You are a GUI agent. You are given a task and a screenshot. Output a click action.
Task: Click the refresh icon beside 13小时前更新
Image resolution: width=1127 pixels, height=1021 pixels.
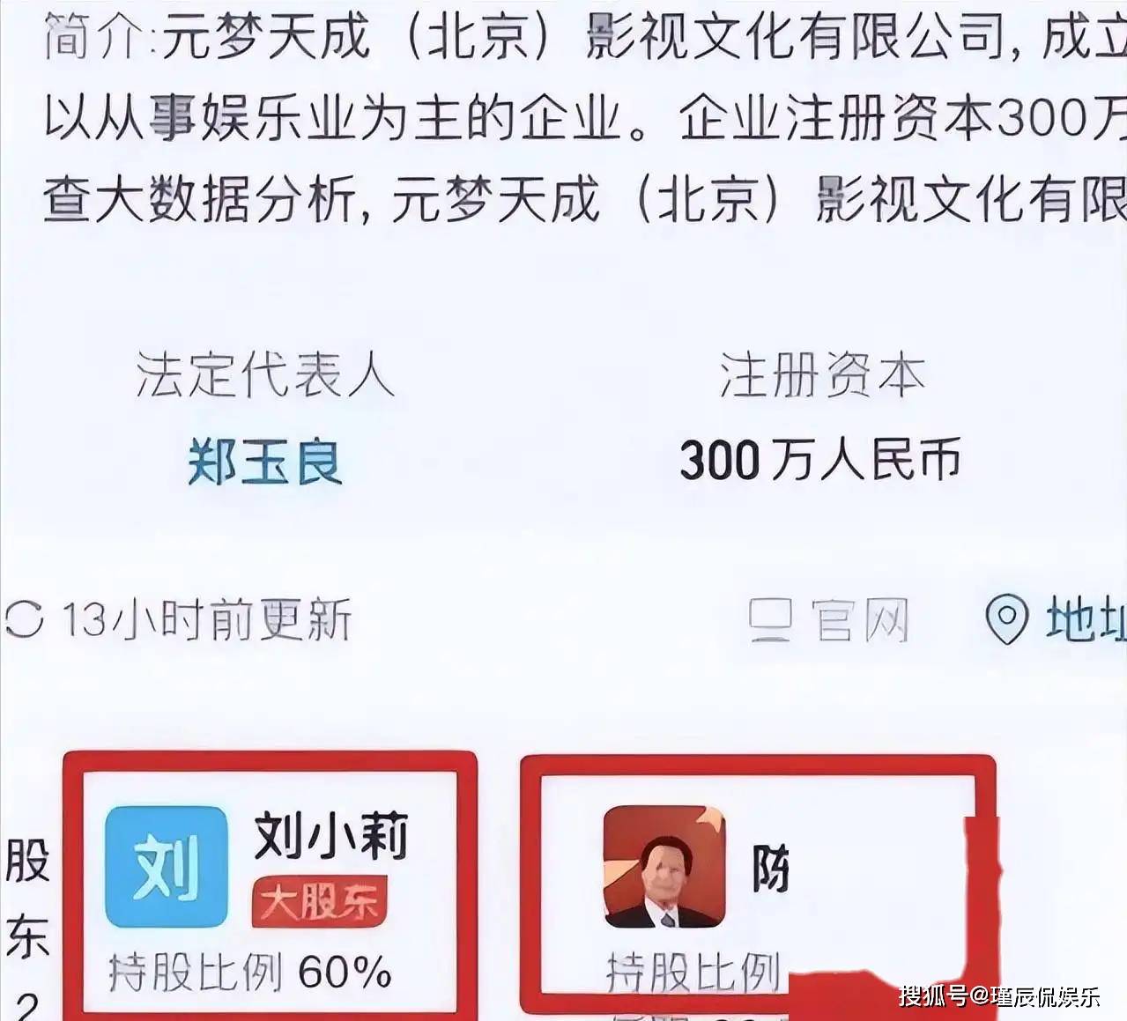click(x=24, y=619)
